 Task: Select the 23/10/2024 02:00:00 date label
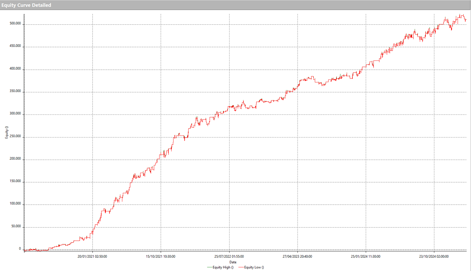(434, 256)
